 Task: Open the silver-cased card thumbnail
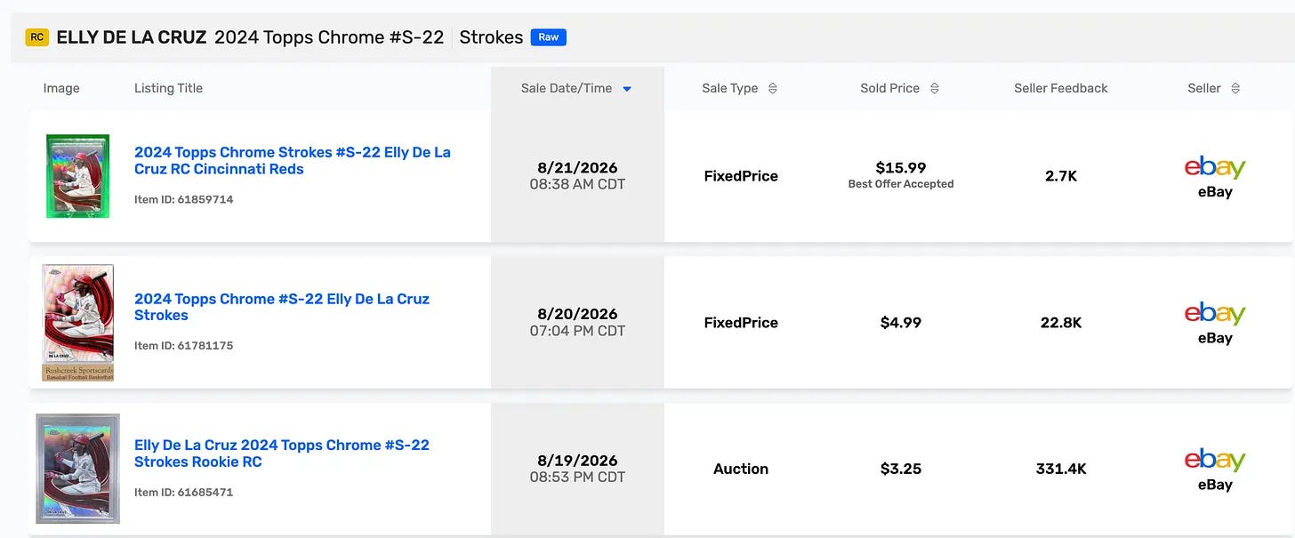[77, 469]
